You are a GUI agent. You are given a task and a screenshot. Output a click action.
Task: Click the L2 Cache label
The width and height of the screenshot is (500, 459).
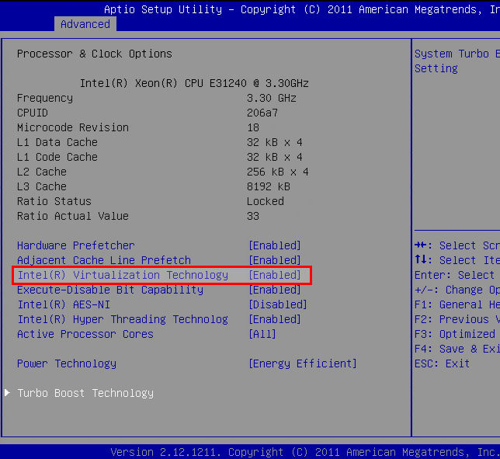pyautogui.click(x=42, y=172)
